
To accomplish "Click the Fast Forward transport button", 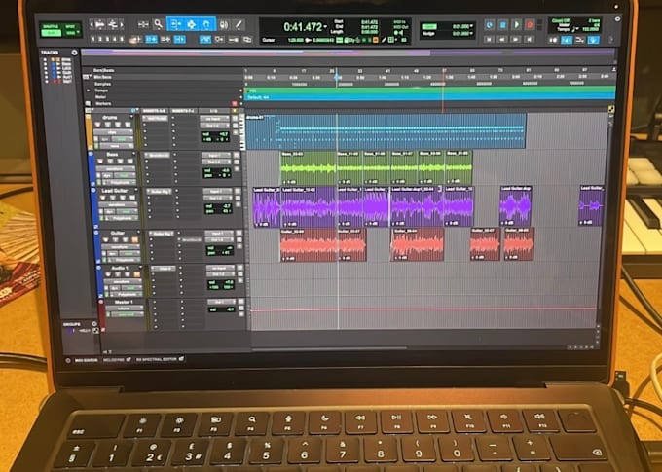I will click(516, 39).
